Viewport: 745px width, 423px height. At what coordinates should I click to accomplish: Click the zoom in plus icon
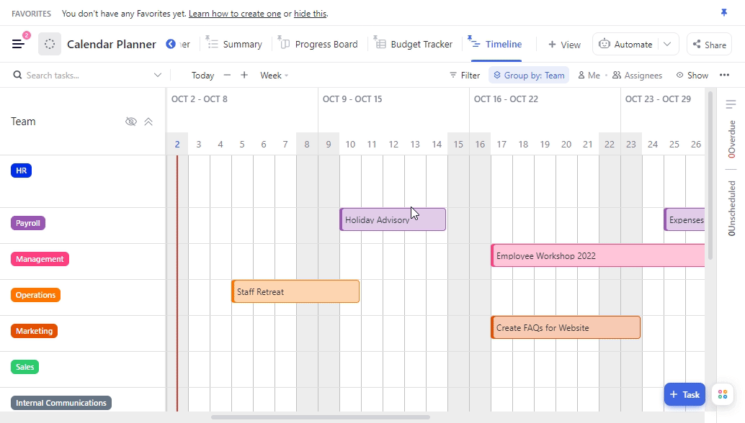pos(244,75)
